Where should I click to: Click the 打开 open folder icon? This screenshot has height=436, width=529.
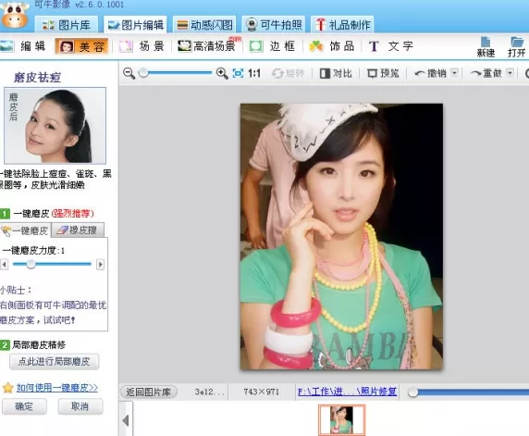click(517, 46)
